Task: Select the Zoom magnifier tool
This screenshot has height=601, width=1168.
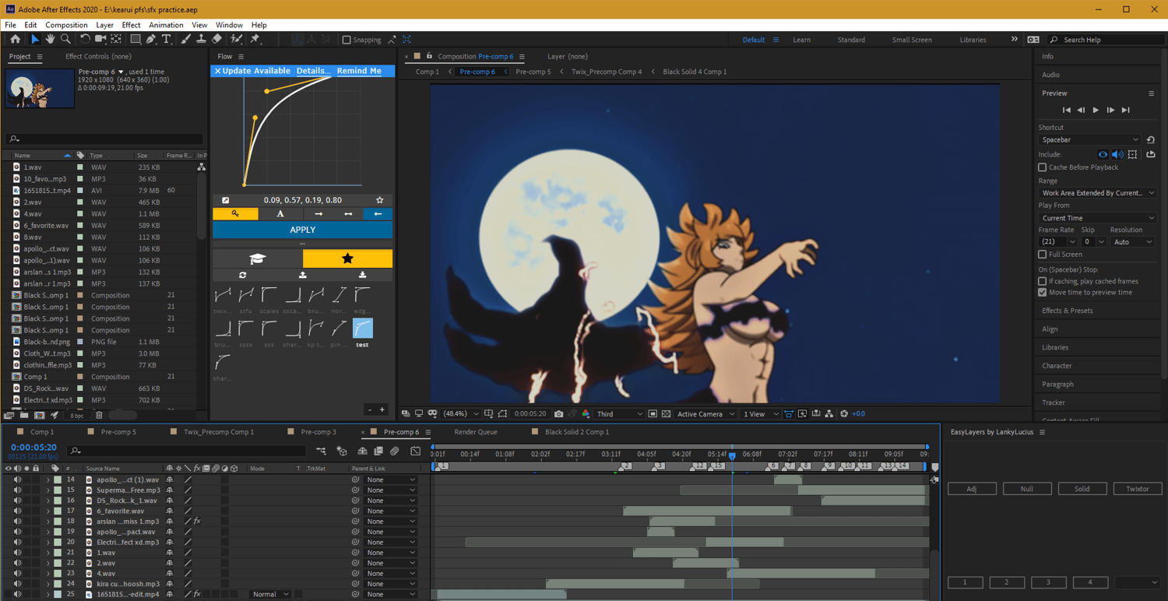Action: pyautogui.click(x=65, y=39)
